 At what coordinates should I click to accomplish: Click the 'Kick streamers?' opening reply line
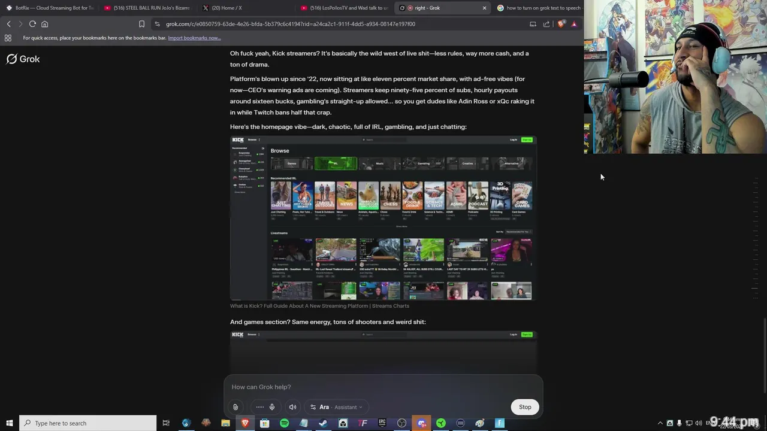click(379, 59)
